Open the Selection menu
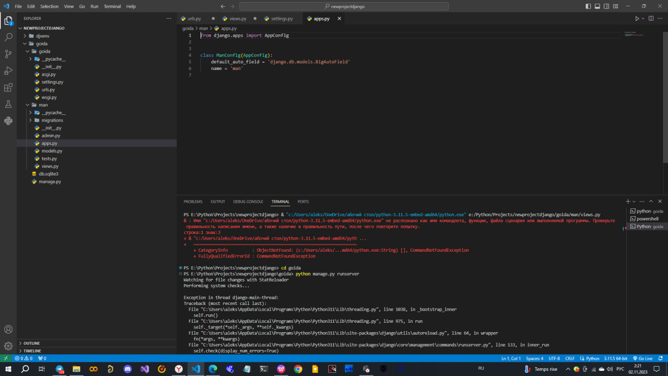 pos(50,6)
